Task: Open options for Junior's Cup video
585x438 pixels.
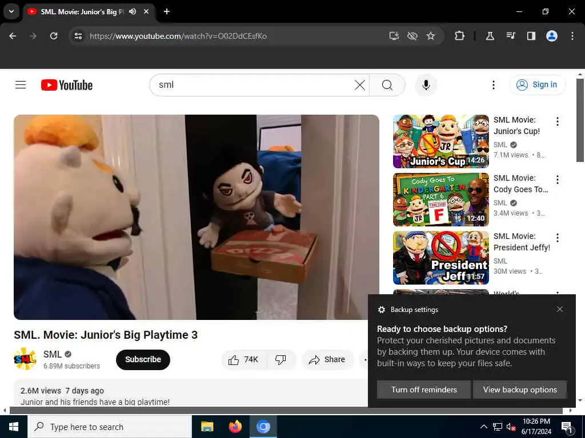Action: coord(557,121)
